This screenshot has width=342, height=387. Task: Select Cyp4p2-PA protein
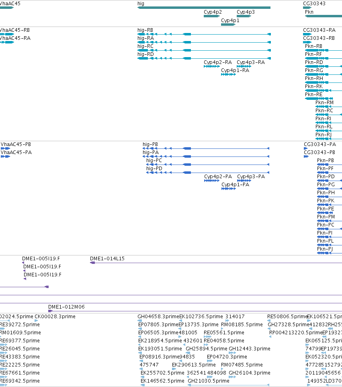point(212,181)
